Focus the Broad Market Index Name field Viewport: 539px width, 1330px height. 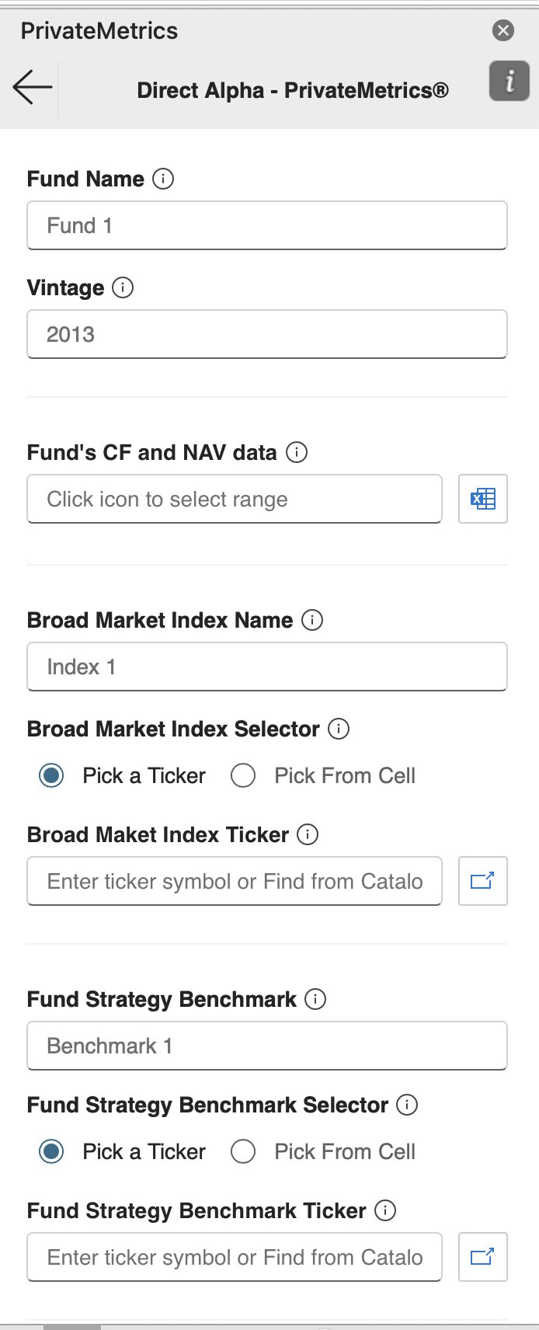[267, 667]
